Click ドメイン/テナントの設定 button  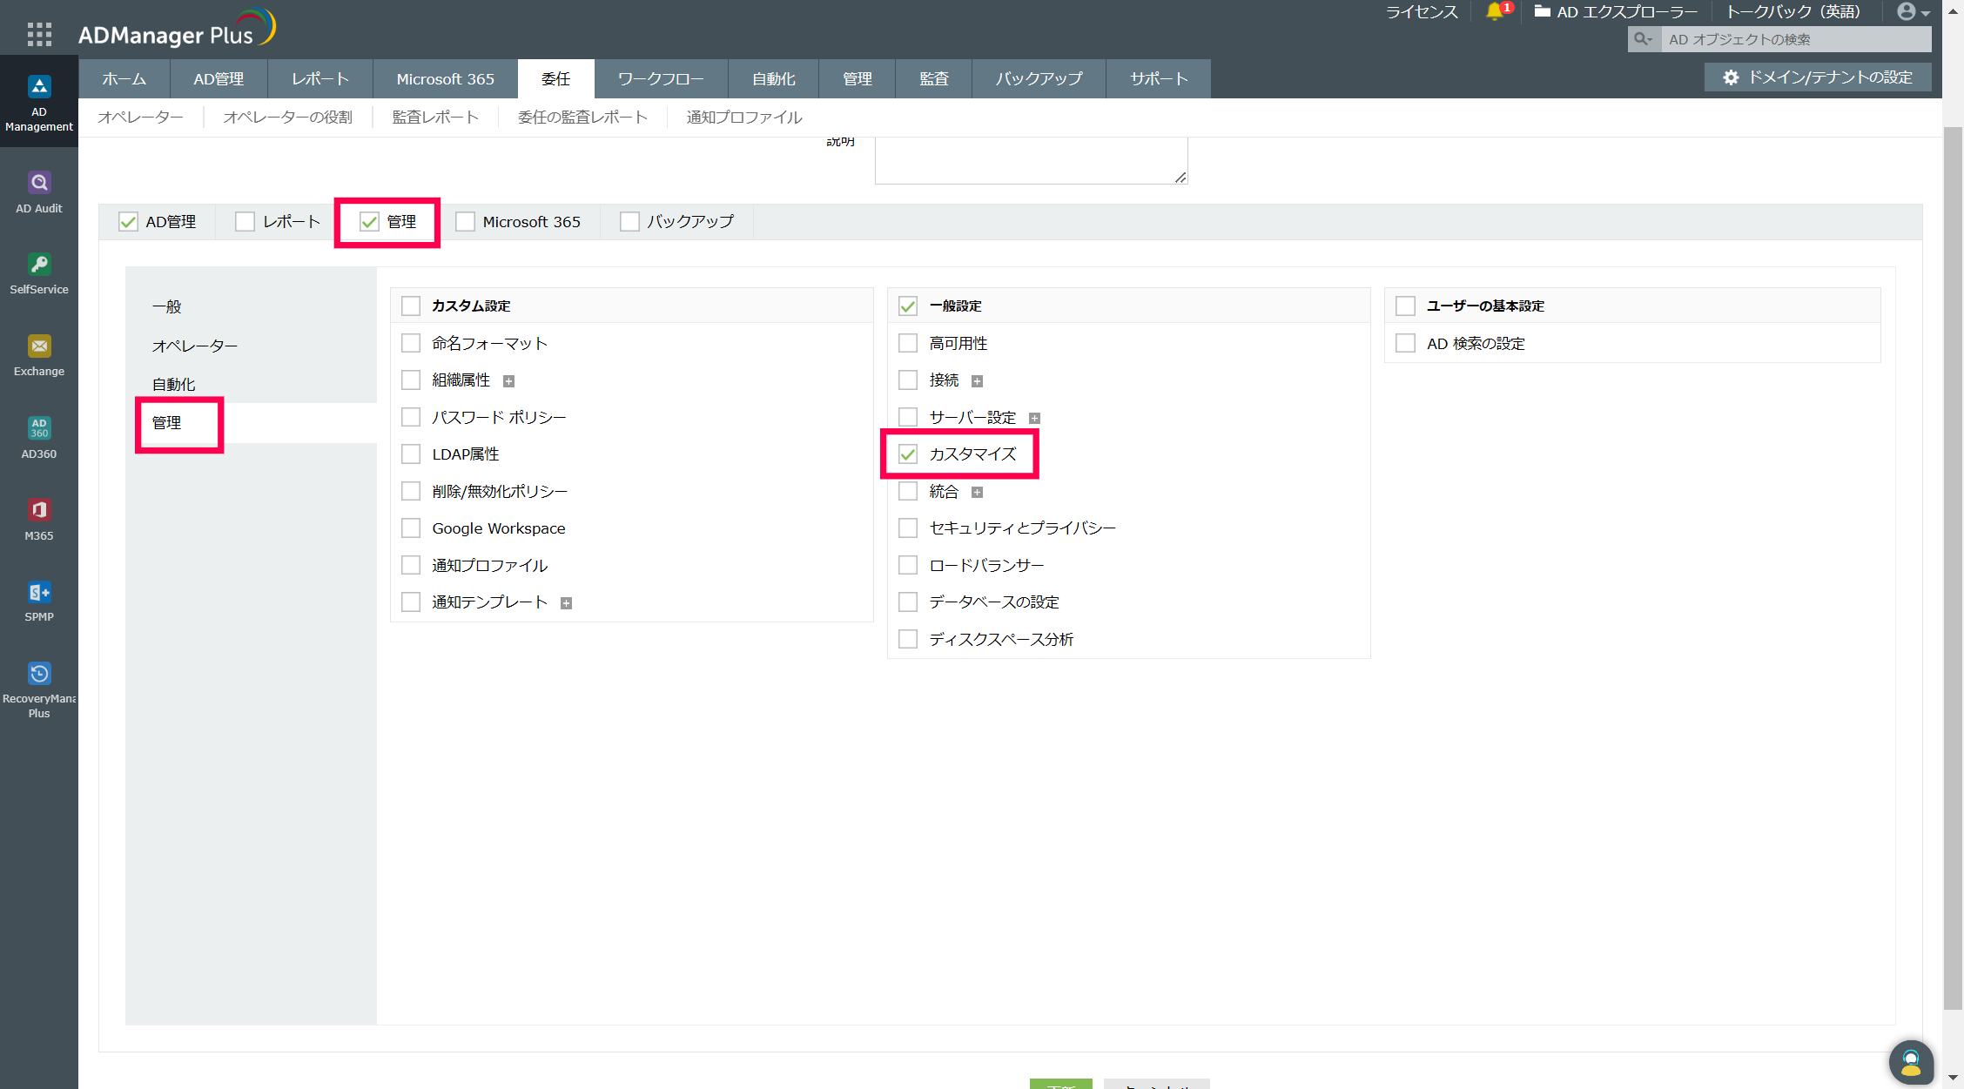tap(1818, 77)
